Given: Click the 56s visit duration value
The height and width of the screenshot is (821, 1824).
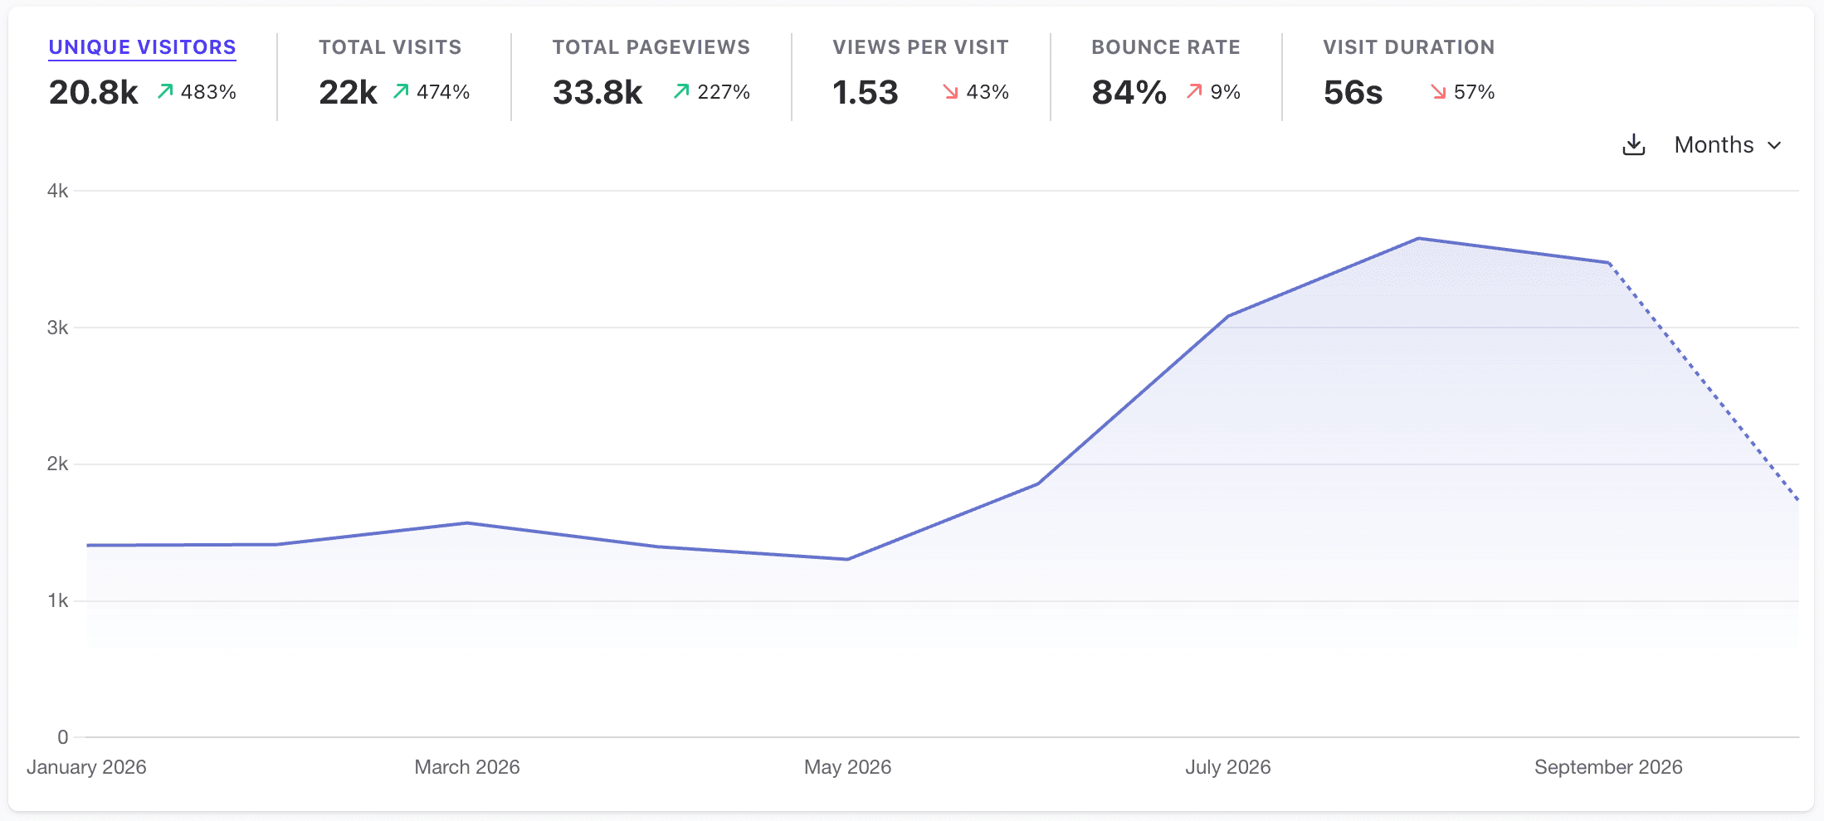Looking at the screenshot, I should click(x=1353, y=92).
